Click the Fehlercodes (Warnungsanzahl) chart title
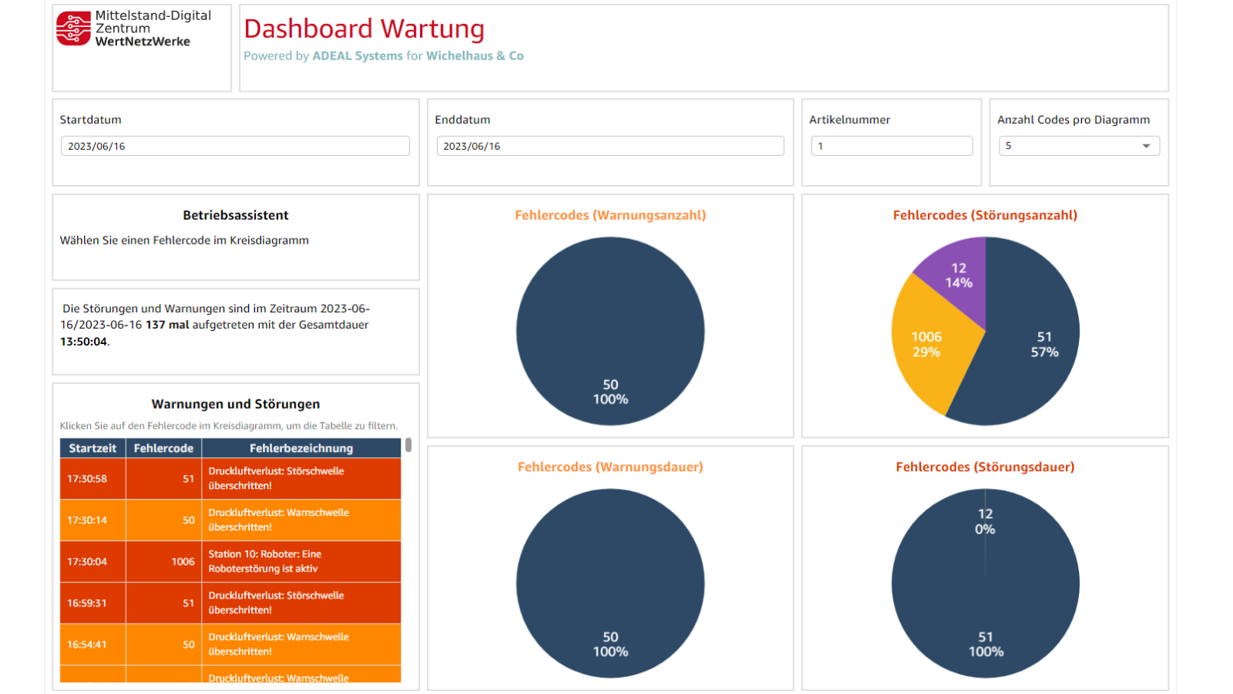Image resolution: width=1233 pixels, height=694 pixels. click(610, 215)
